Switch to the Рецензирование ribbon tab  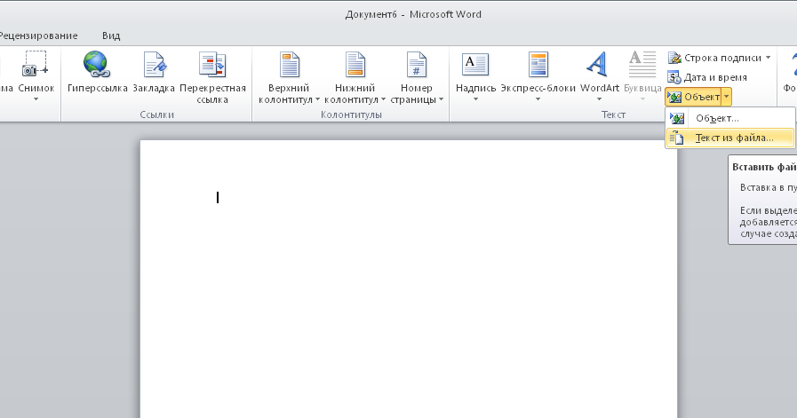38,35
